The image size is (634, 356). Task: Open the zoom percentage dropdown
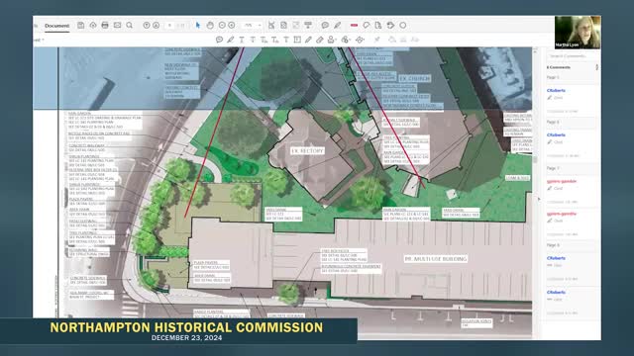coord(252,25)
